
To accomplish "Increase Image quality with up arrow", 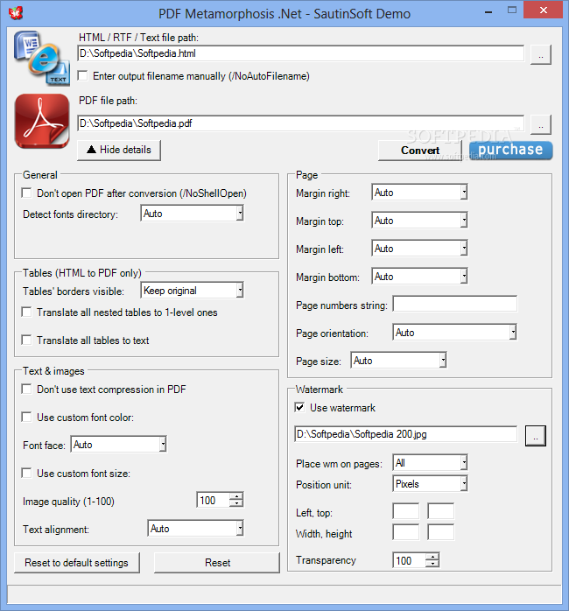I will [x=236, y=496].
